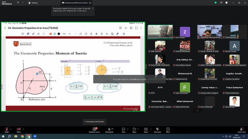Screen dimensions: 248x139
Task: Redo stroke in note toolbar
Action: click(75, 34)
